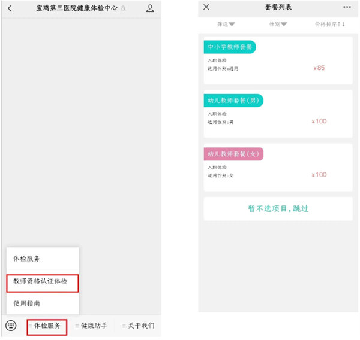Click 暂不选项目,跳过 to skip

point(278,209)
